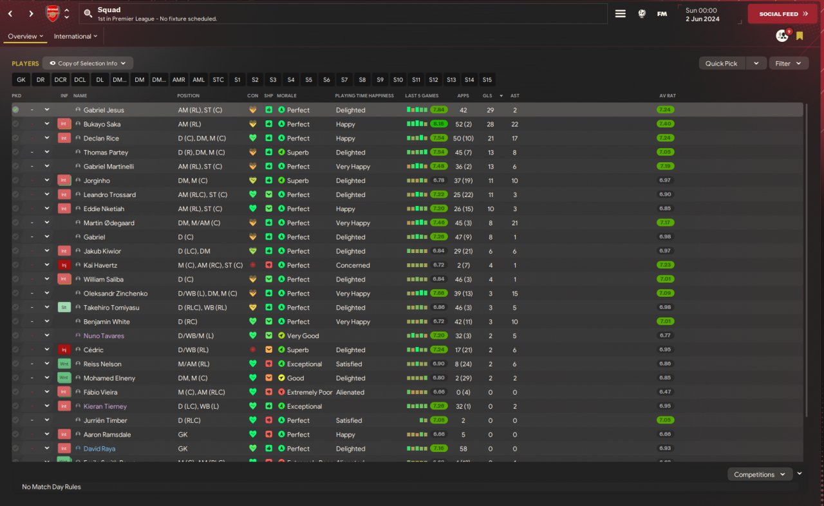Click the Wnt status badge for Reiss Nelson
Image resolution: width=824 pixels, height=506 pixels.
pos(64,364)
